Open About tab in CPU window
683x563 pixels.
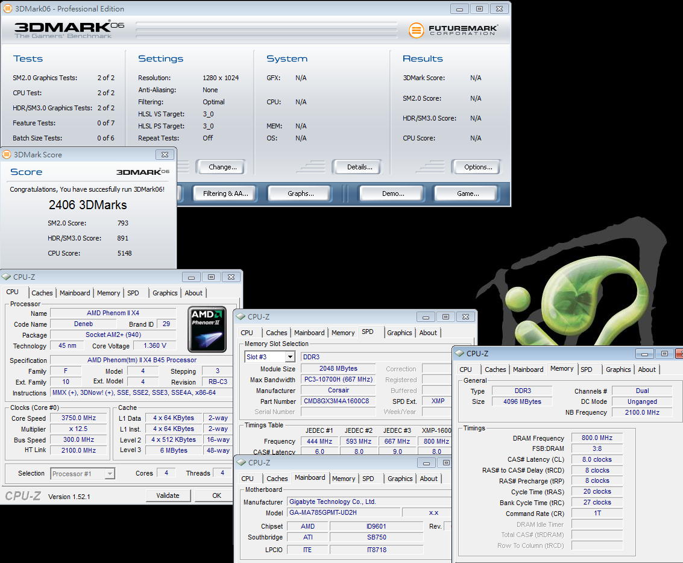194,293
